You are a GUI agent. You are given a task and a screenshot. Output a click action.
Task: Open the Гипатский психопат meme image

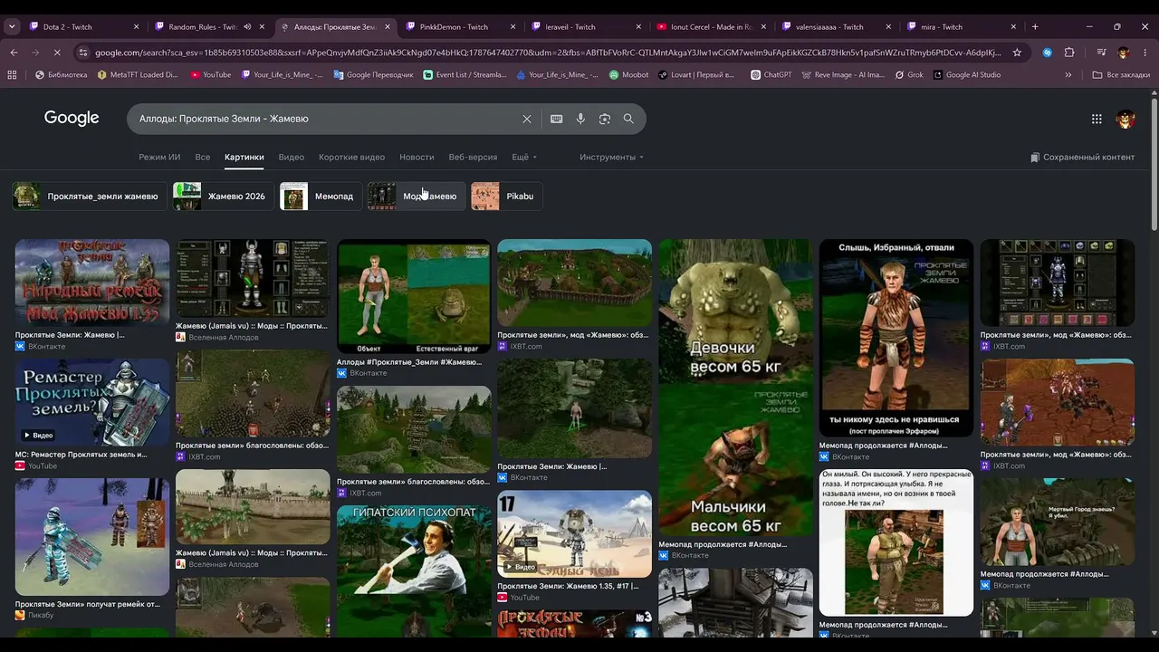coord(414,570)
